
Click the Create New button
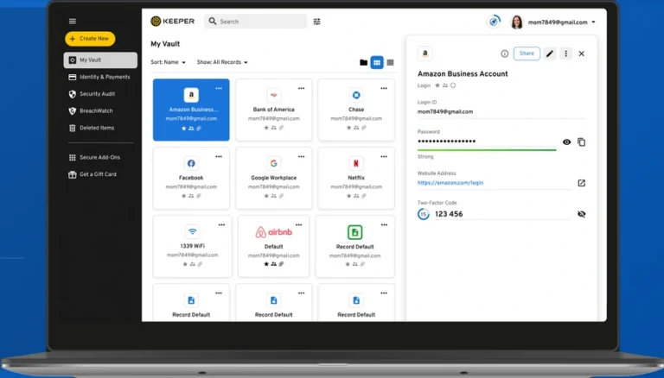coord(90,39)
